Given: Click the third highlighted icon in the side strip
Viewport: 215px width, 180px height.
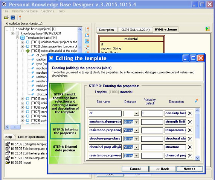Looking at the screenshot, I should click(87, 41).
